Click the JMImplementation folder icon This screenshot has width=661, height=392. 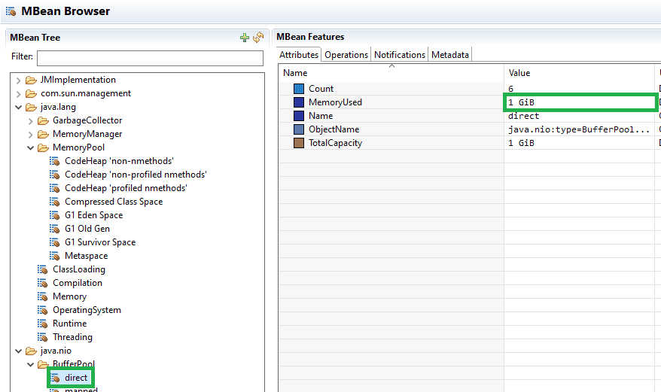click(31, 80)
